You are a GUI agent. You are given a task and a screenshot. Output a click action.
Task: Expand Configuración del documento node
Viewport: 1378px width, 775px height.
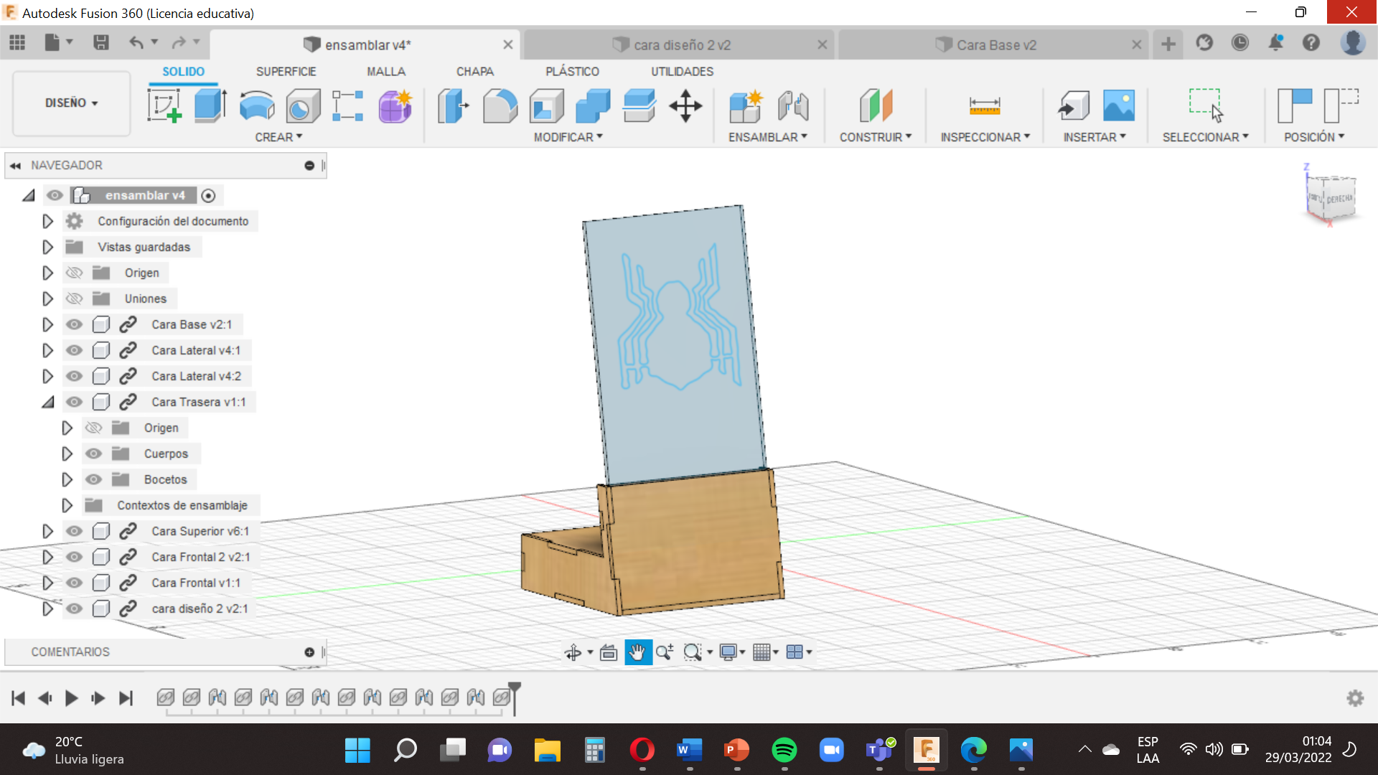click(47, 221)
